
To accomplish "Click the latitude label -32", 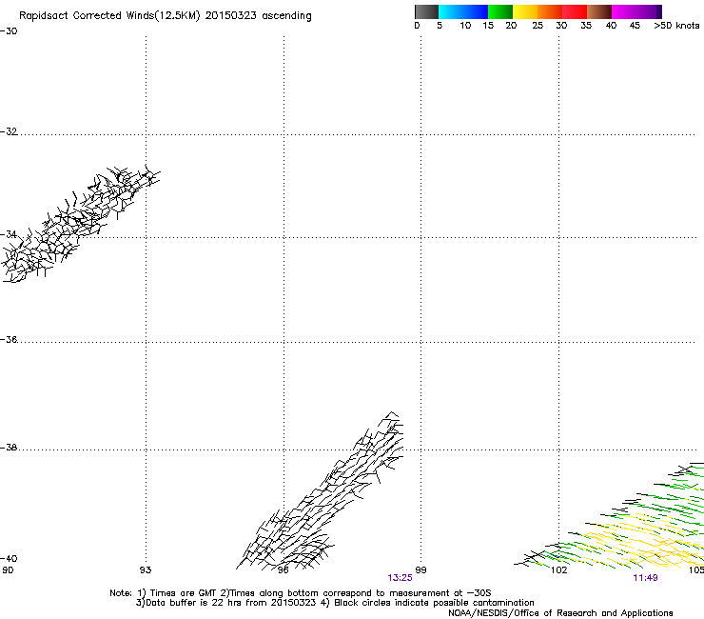I will [x=9, y=131].
